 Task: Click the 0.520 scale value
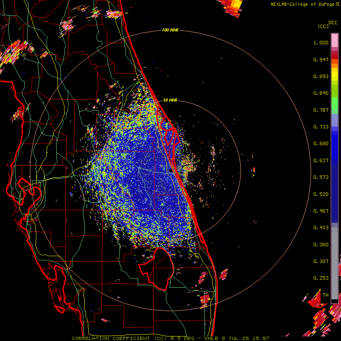pyautogui.click(x=321, y=194)
